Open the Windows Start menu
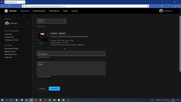The height and width of the screenshot is (102, 181). point(2,100)
